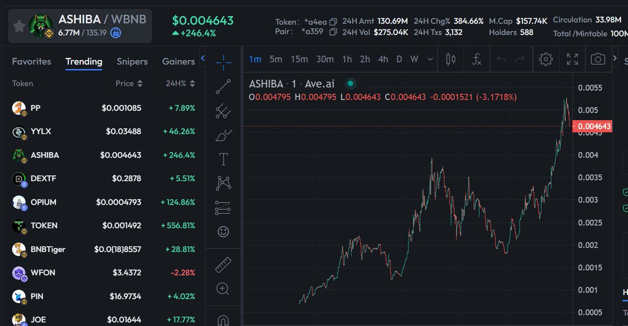The image size is (628, 326).
Task: Click the current price label 0.004643 on axis
Action: coord(592,126)
